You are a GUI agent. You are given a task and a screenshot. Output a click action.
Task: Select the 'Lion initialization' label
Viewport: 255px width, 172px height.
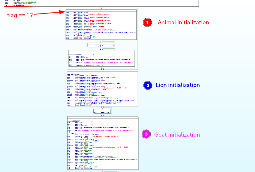(178, 85)
